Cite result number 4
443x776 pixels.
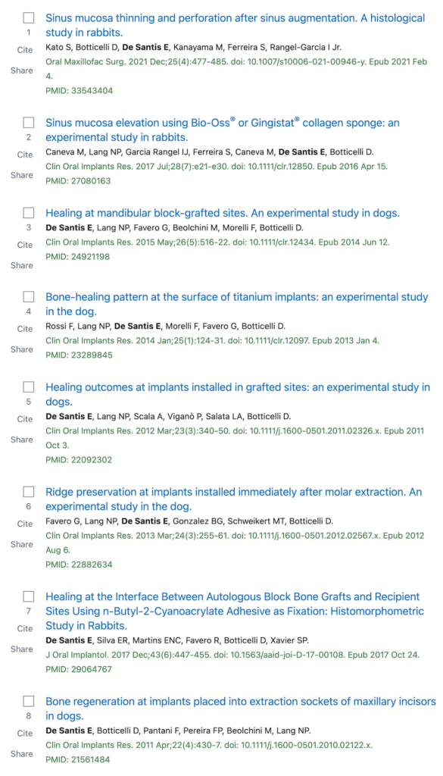pyautogui.click(x=25, y=329)
